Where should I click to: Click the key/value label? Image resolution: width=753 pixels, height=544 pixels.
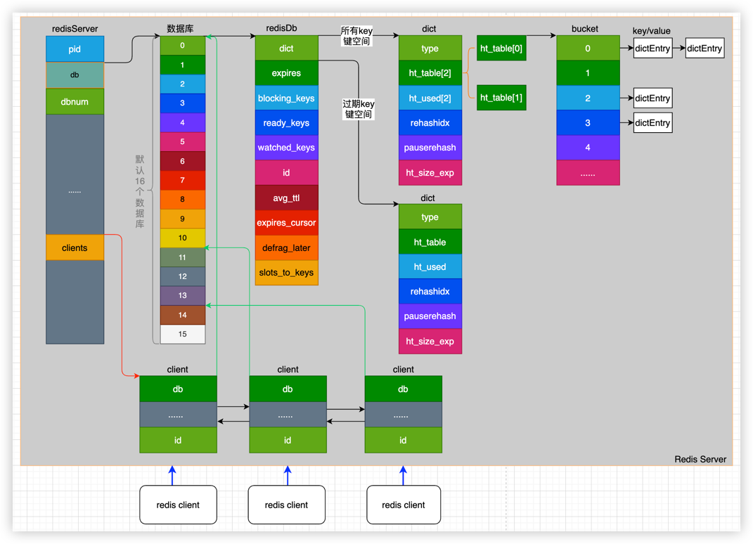(651, 31)
